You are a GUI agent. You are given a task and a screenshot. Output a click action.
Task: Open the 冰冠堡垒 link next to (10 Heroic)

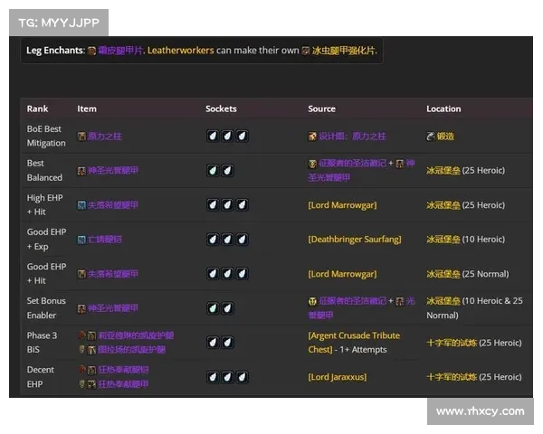point(443,239)
